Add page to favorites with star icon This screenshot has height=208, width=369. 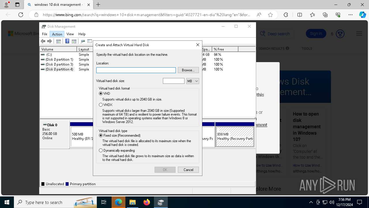pos(270,15)
